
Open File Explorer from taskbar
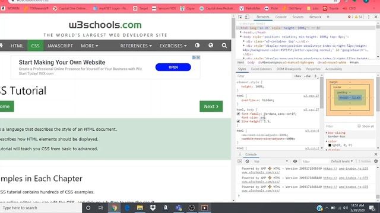[x=140, y=208]
